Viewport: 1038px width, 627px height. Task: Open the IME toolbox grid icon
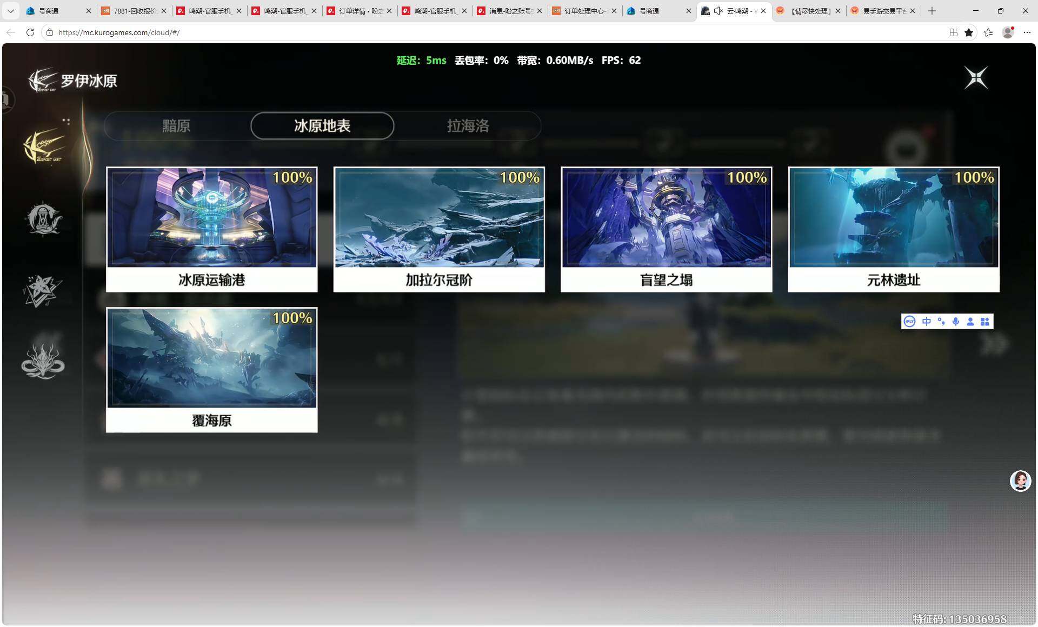(x=985, y=322)
